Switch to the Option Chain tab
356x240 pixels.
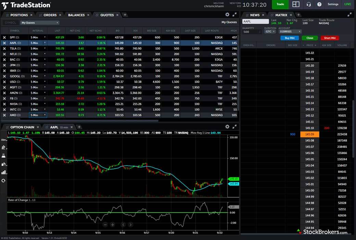pos(22,127)
